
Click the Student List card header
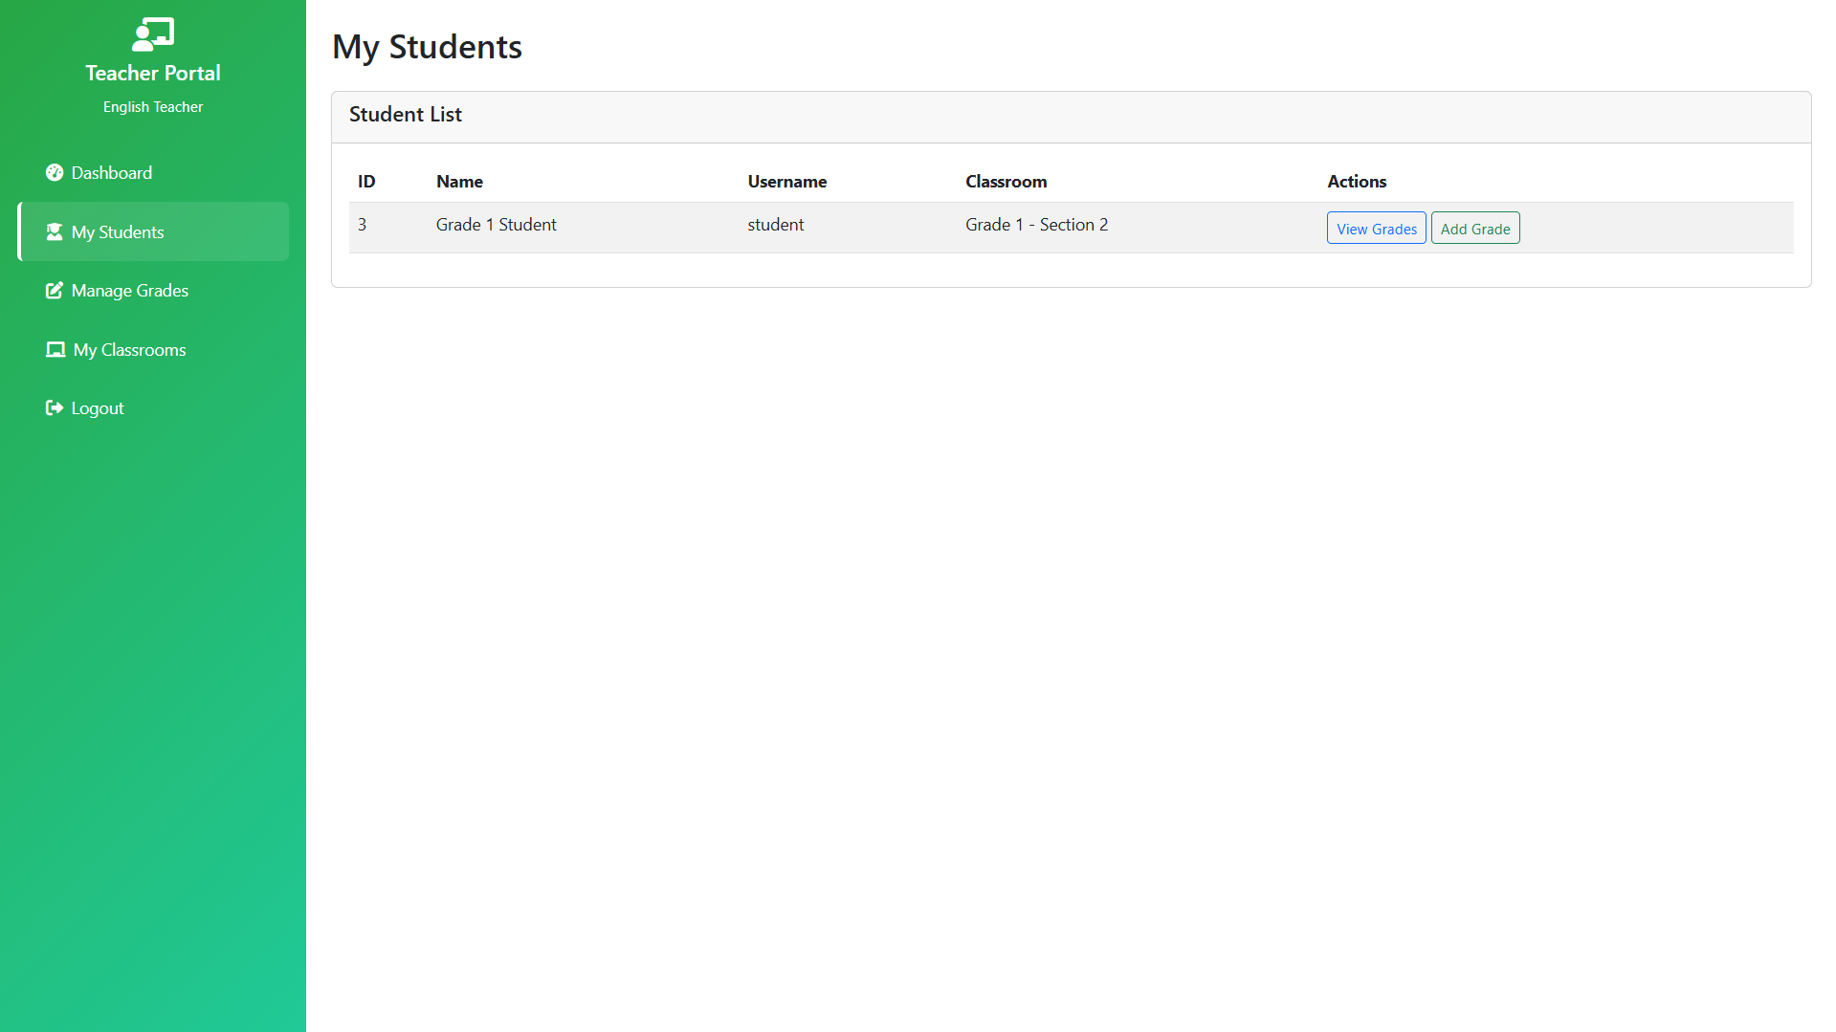(406, 115)
